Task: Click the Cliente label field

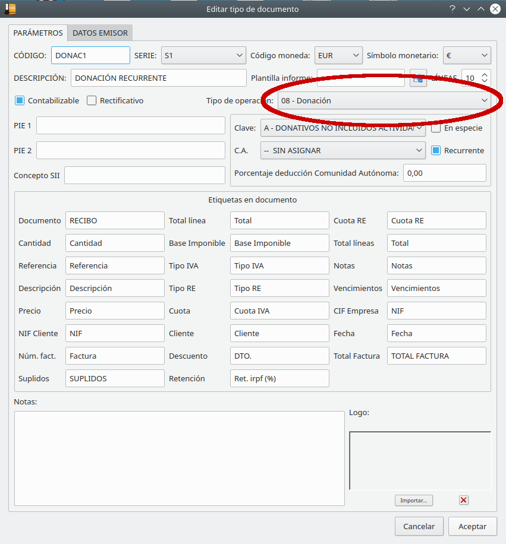Action: (x=279, y=333)
